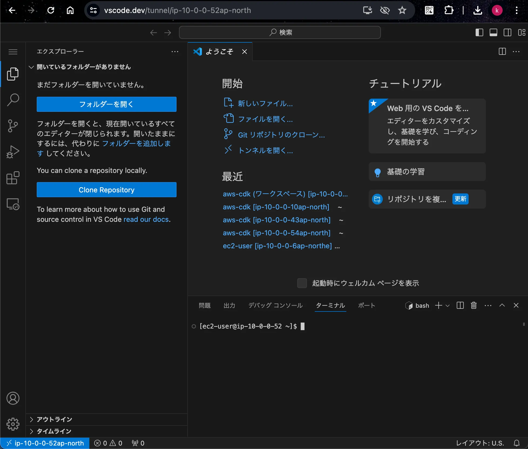Open editor more actions ellipsis
The image size is (528, 449).
pyautogui.click(x=516, y=52)
